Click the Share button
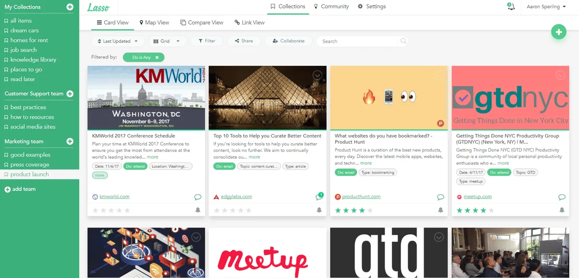 pos(244,41)
